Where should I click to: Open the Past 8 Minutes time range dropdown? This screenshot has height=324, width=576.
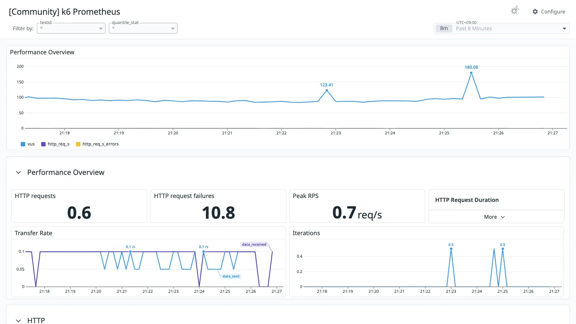tap(502, 28)
